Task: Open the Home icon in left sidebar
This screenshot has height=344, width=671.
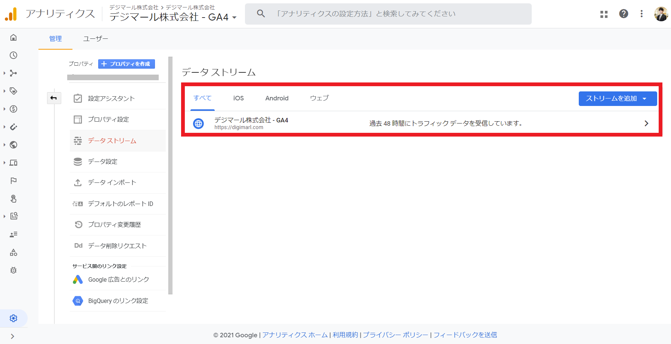Action: point(13,37)
